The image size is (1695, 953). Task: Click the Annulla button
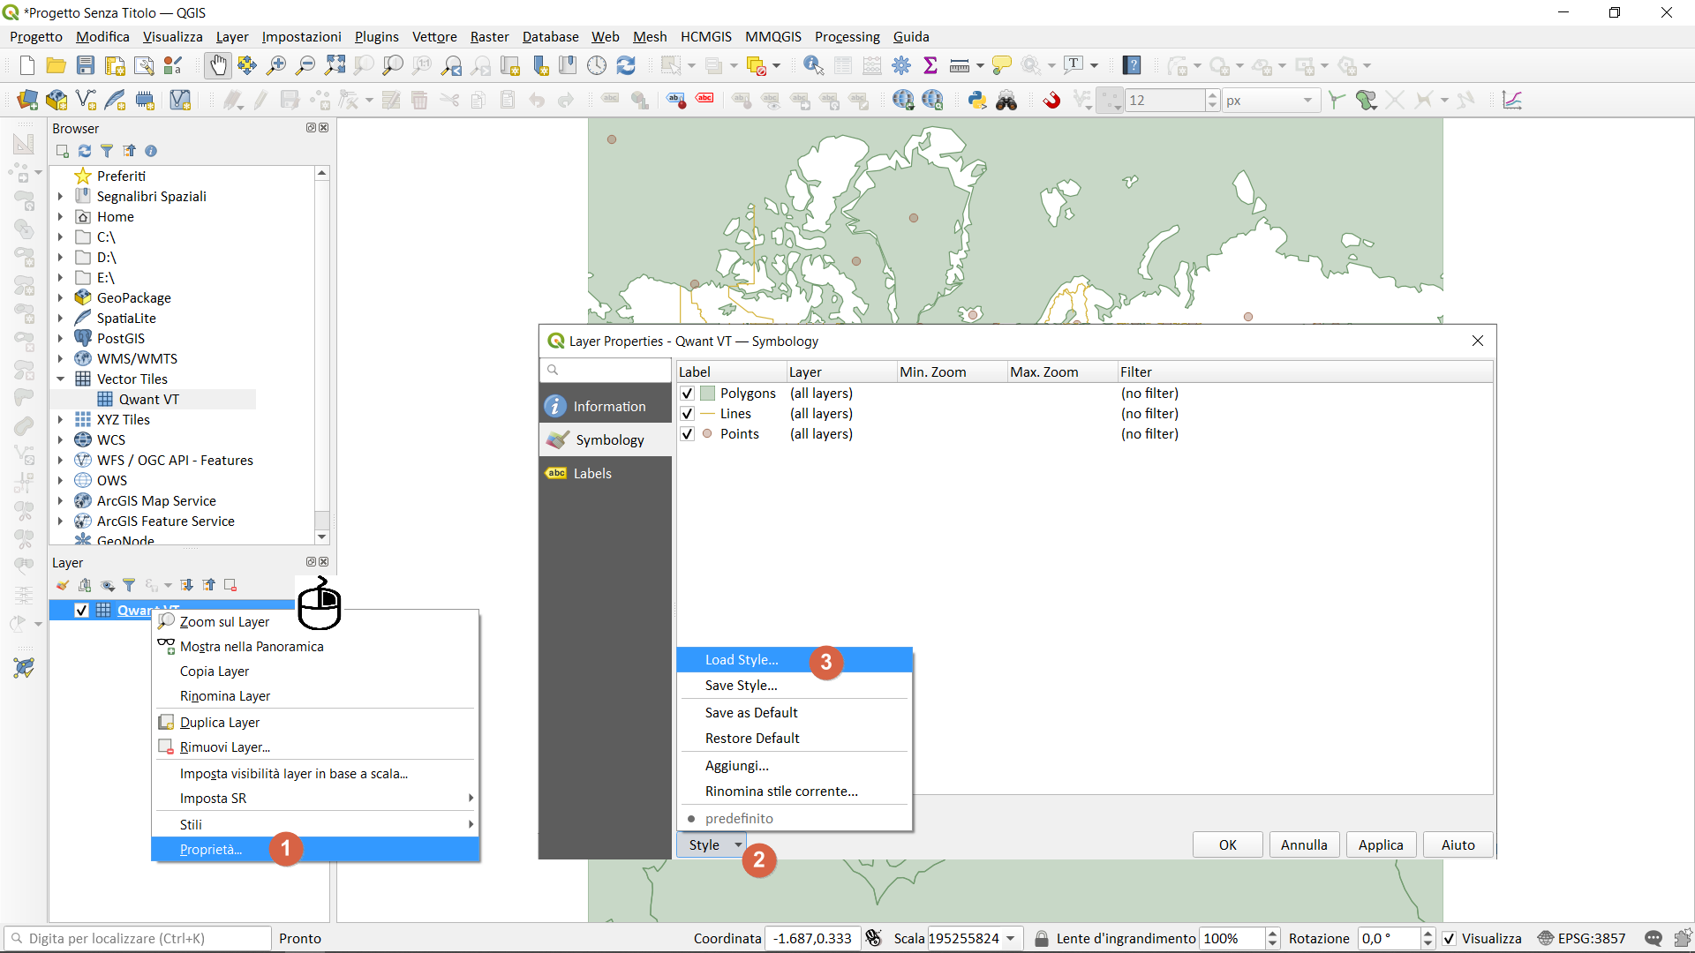(x=1303, y=844)
